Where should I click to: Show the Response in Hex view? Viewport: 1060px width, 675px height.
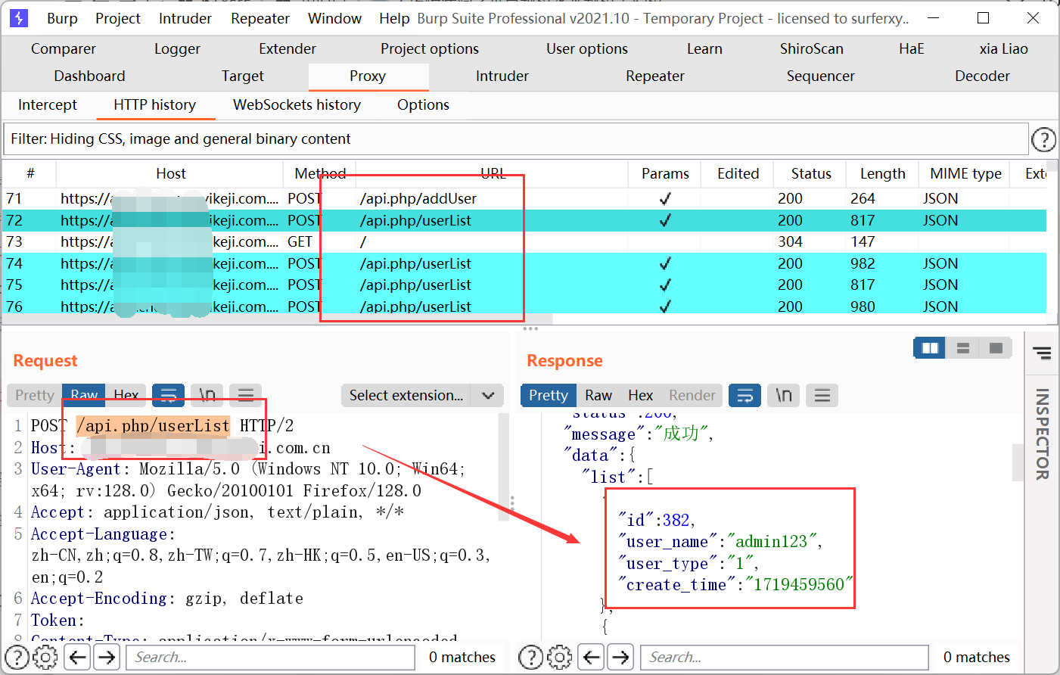tap(640, 395)
